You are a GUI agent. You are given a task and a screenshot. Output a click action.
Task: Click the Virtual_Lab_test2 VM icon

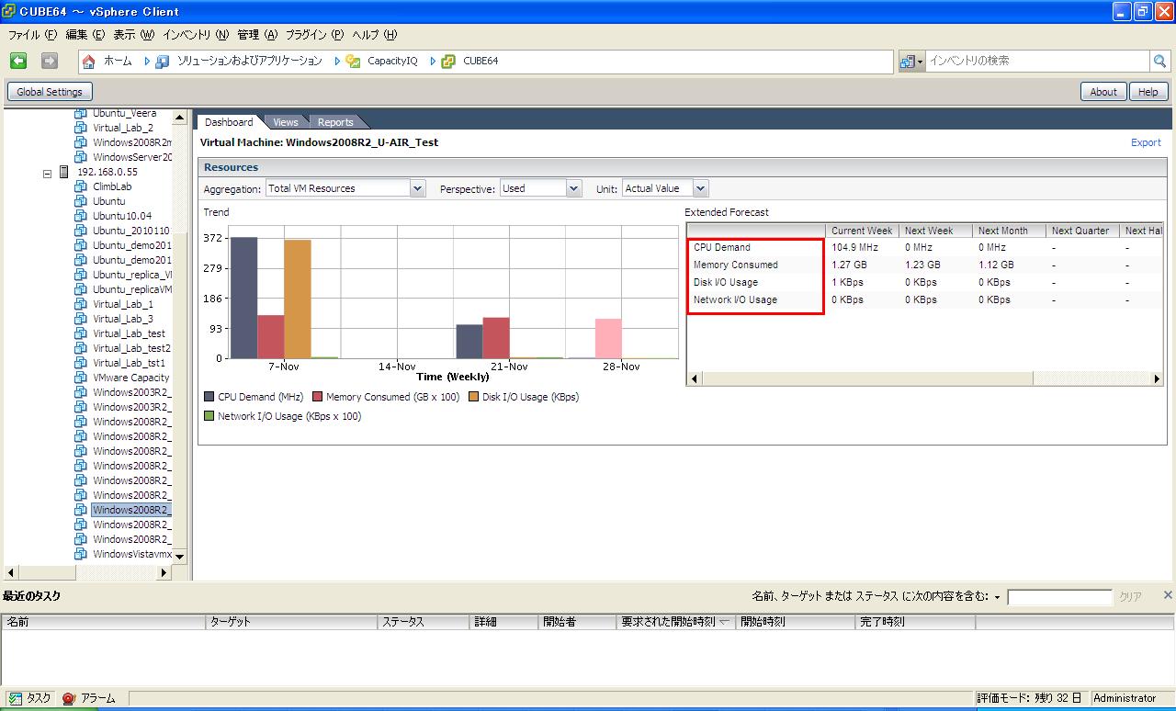click(81, 348)
